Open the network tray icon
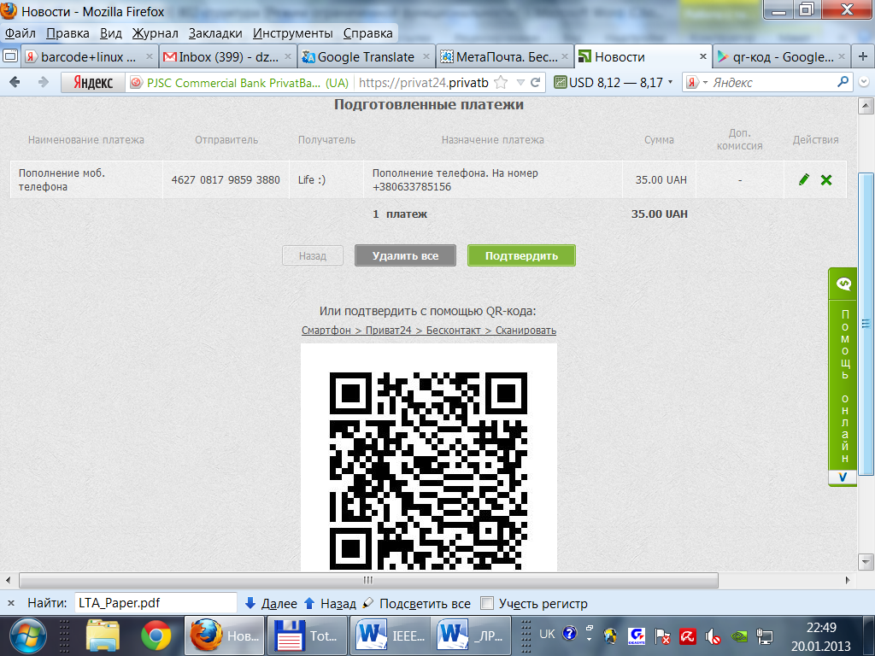 point(764,635)
